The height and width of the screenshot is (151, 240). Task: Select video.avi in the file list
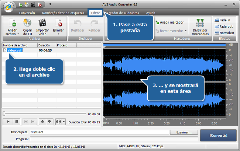14,50
